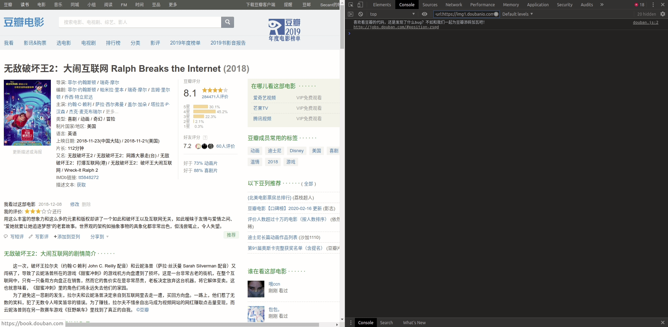The width and height of the screenshot is (668, 327).
Task: Click 下载豆瓣客户端 in top bar
Action: tap(261, 5)
